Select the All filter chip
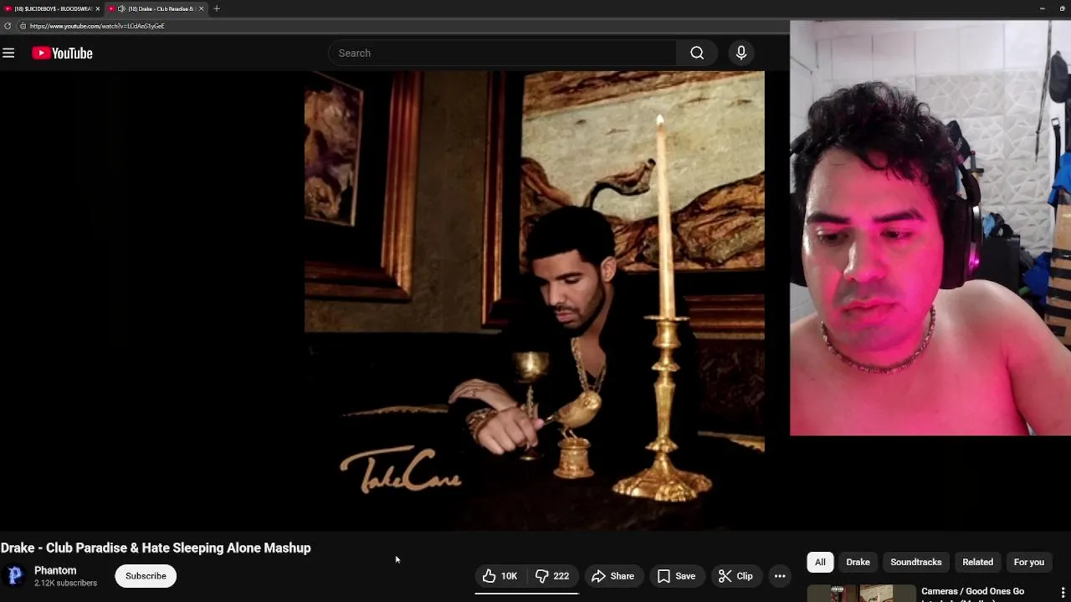 click(820, 562)
